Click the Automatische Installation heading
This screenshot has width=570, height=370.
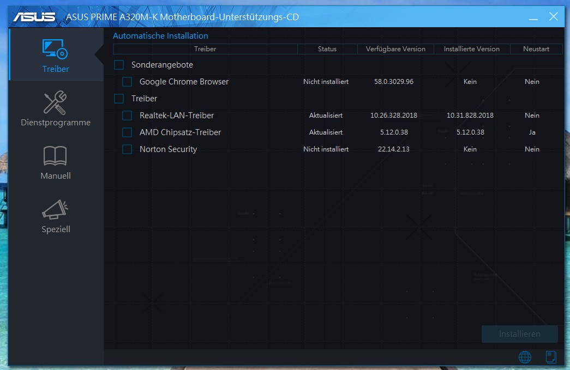(160, 36)
